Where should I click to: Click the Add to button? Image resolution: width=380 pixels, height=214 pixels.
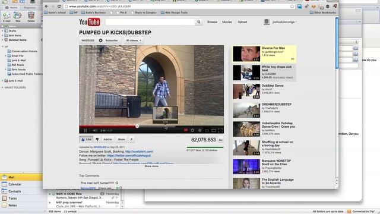(x=108, y=139)
